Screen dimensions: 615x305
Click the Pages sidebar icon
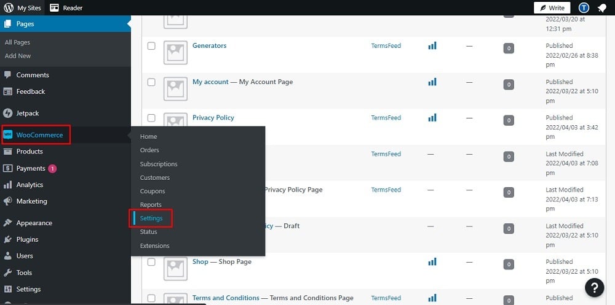(7, 24)
